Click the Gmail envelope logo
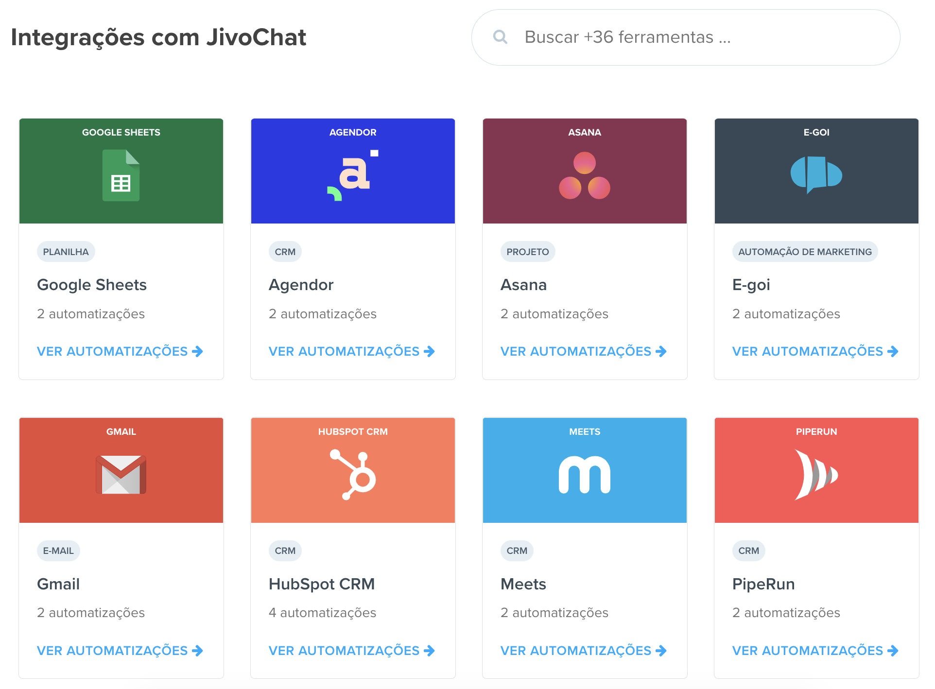The height and width of the screenshot is (689, 935). 121,475
